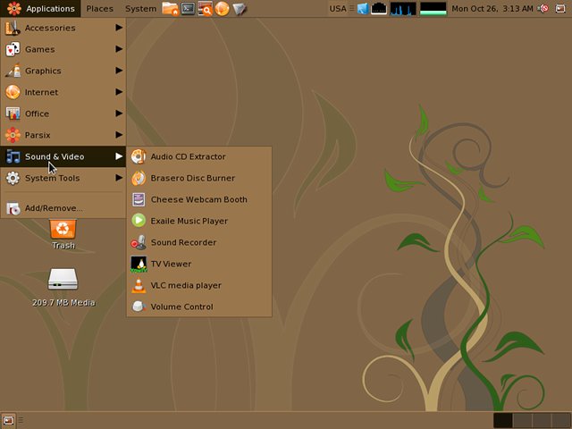The width and height of the screenshot is (572, 429).
Task: Toggle the muted volume speaker icon
Action: point(543,8)
